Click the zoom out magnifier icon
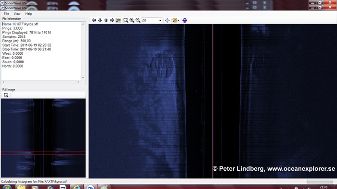The width and height of the screenshot is (337, 189). tap(138, 20)
